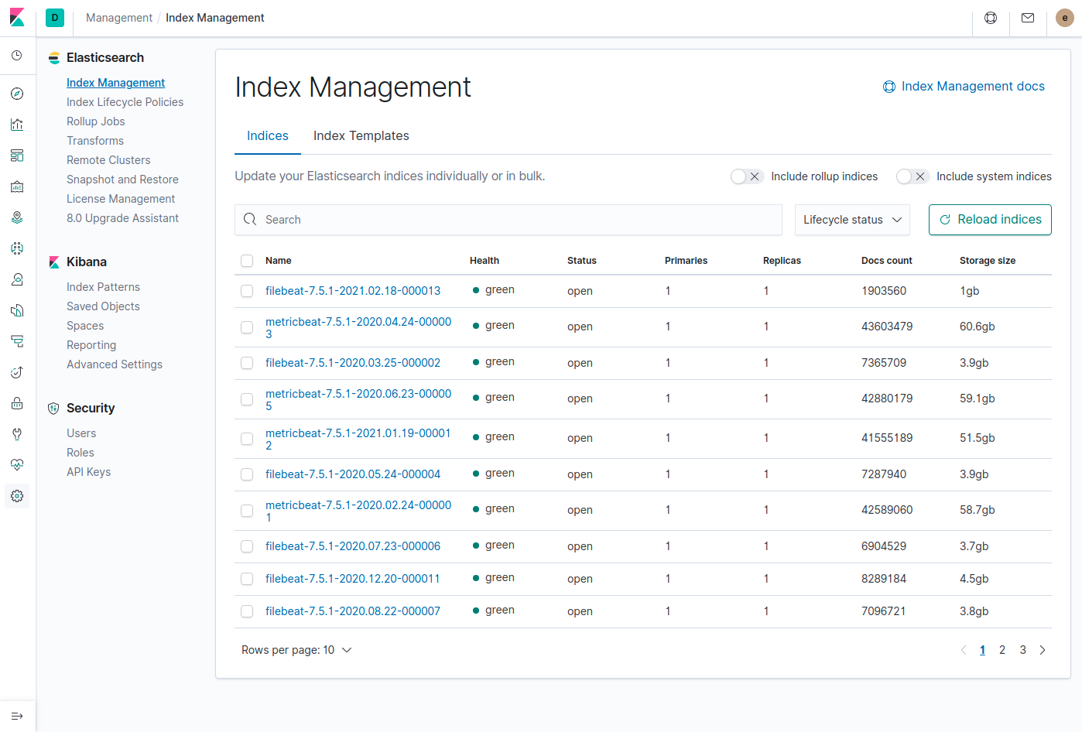Open Machine Learning from side nav
1082x732 pixels.
(x=17, y=248)
